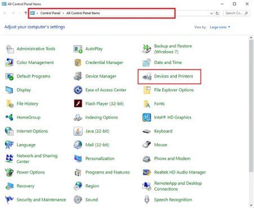Go back with the back arrow
Viewport: 254px width, 208px height.
[x=5, y=13]
